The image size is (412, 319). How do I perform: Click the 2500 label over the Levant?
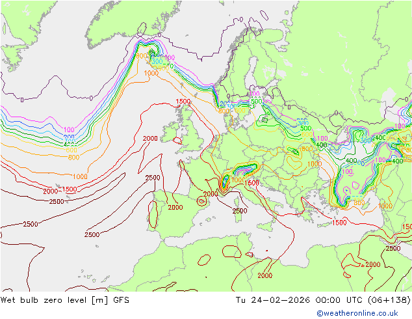[x=393, y=249]
